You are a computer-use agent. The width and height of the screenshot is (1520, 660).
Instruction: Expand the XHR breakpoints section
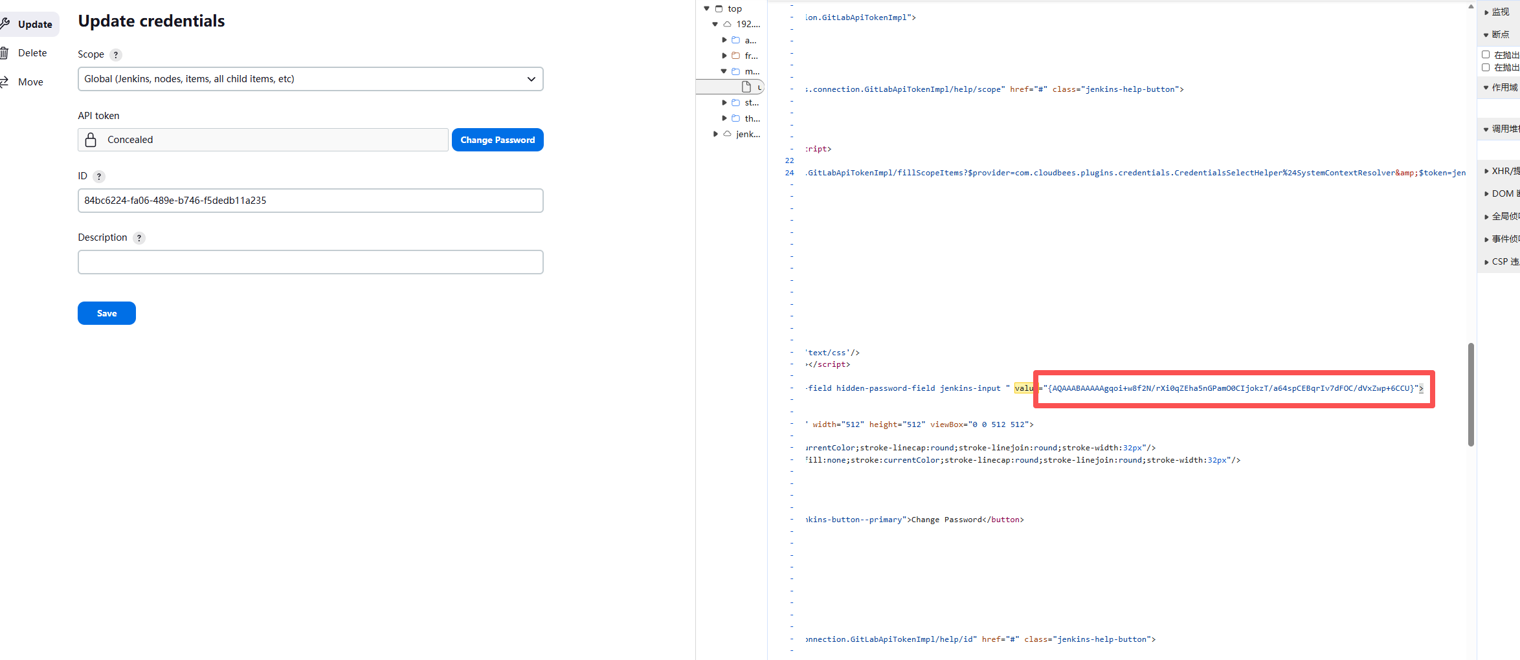pos(1486,171)
